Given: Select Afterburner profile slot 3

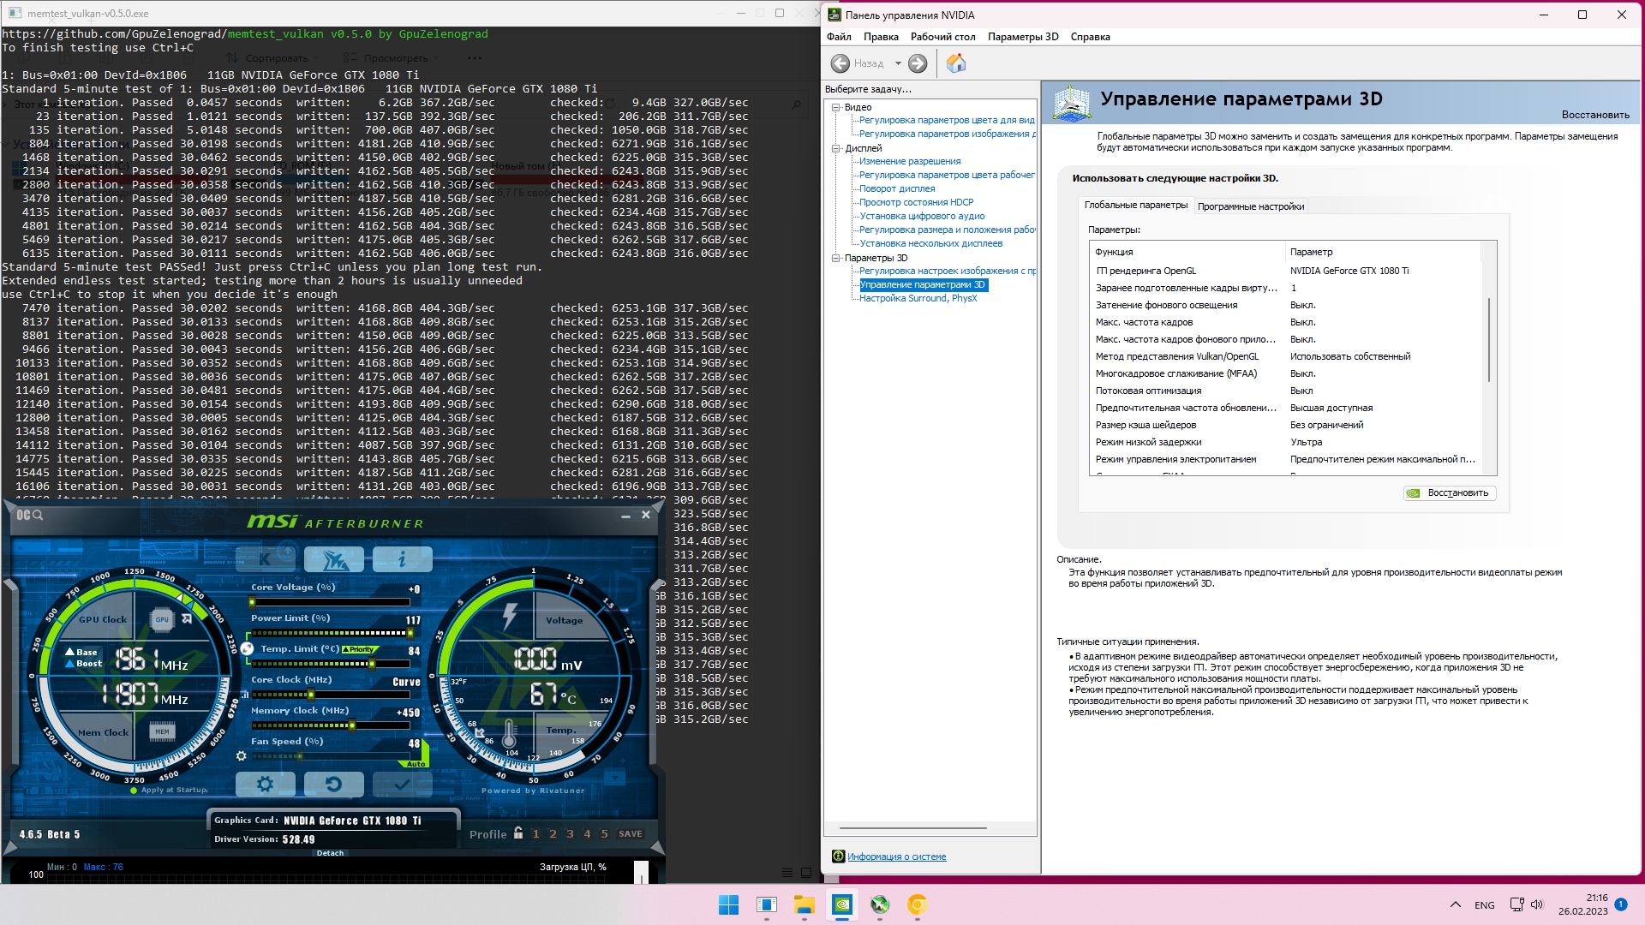Looking at the screenshot, I should pos(570,833).
